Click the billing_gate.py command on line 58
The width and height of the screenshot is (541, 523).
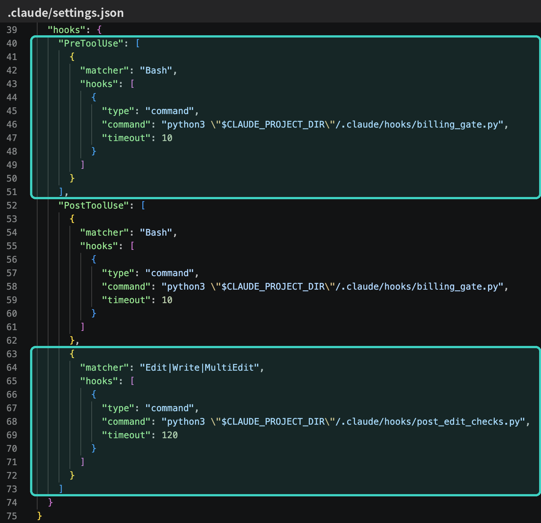[x=332, y=287]
